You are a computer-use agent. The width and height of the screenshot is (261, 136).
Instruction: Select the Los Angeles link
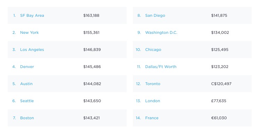32,50
